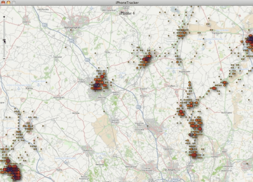Click the Flitwick map label

click(x=143, y=96)
